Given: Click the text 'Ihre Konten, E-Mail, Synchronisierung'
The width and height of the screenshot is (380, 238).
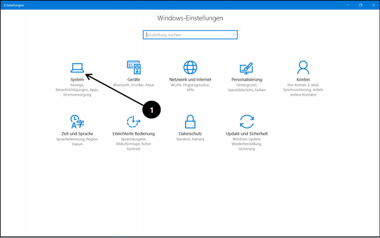Looking at the screenshot, I should coord(303,88).
